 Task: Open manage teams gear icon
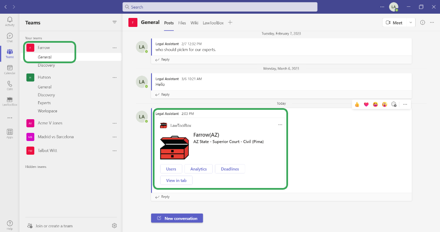pos(114,226)
